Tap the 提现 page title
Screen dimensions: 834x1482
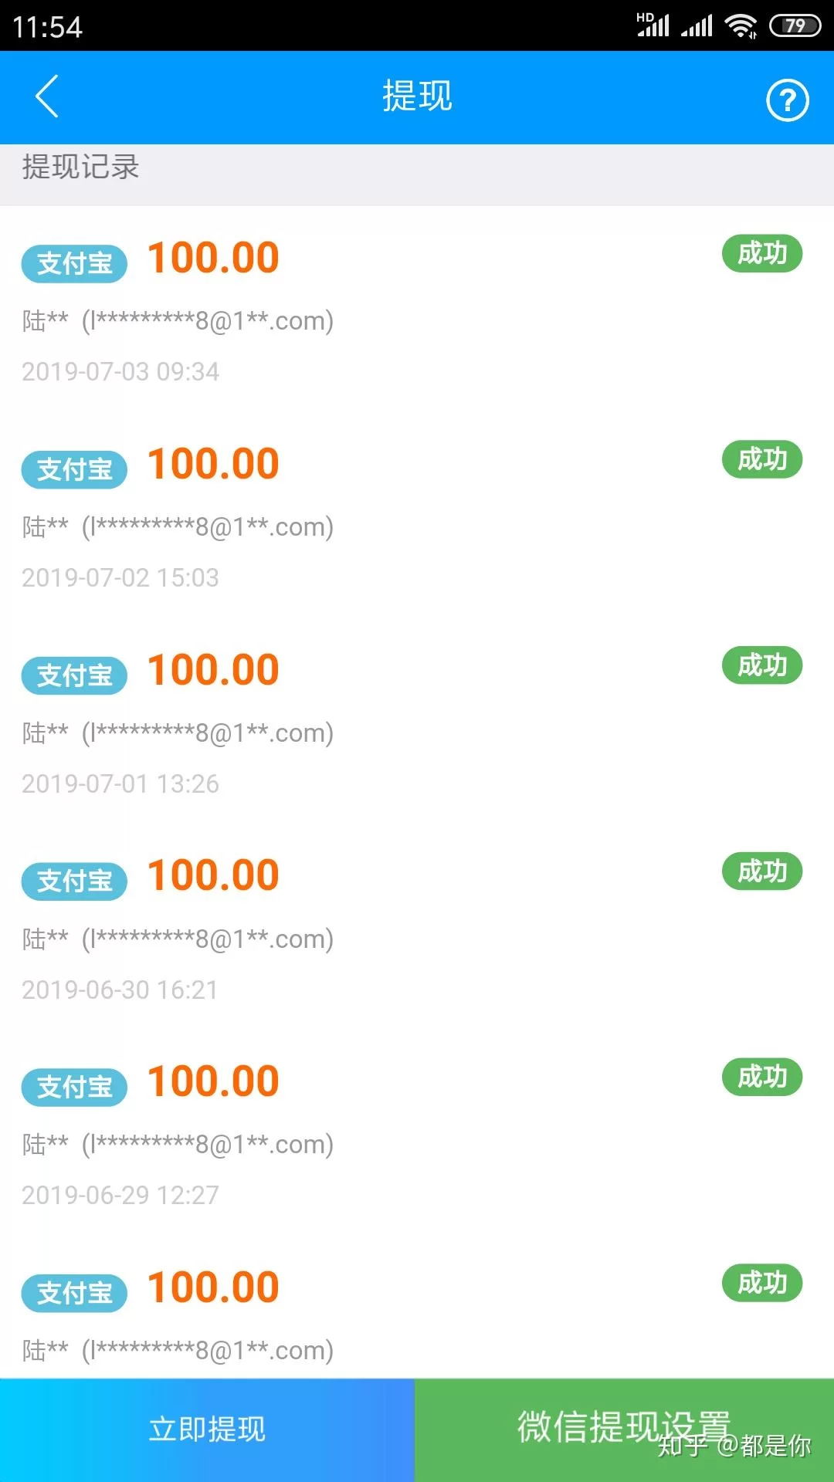(417, 96)
